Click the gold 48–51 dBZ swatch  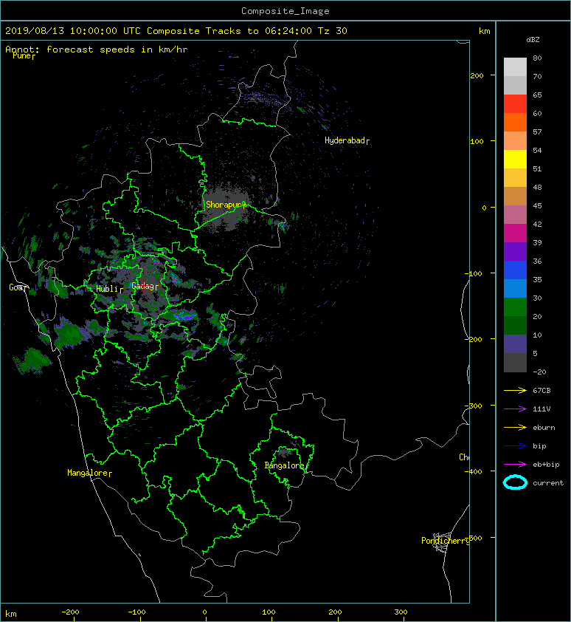pyautogui.click(x=515, y=177)
